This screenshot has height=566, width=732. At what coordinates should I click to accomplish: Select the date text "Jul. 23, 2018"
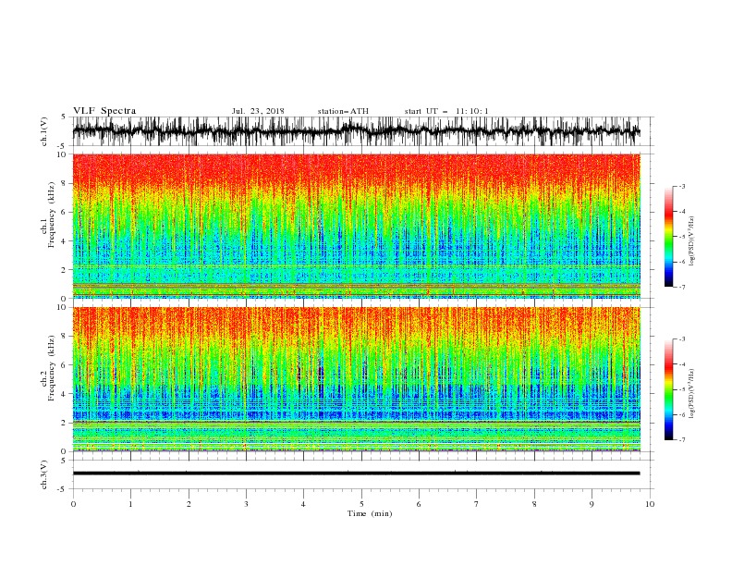click(258, 111)
